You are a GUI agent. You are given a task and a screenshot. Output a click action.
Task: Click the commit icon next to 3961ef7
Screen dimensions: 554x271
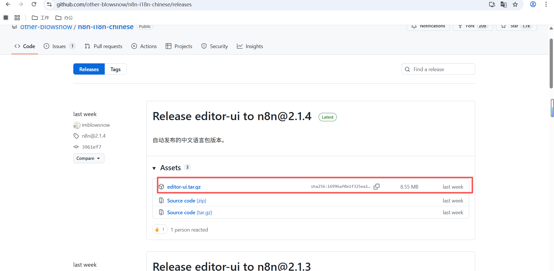point(76,147)
